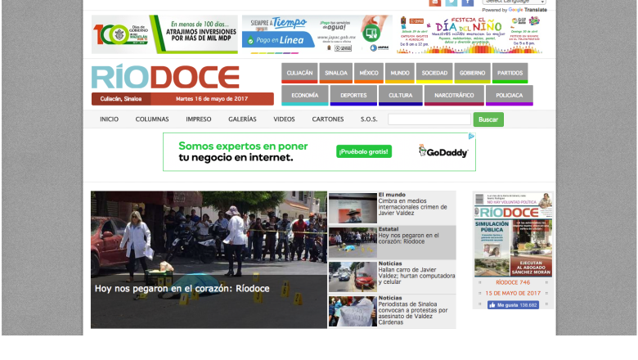This screenshot has height=360, width=638.
Task: Open the RíoDoce printed edition cover image
Action: coord(513,235)
